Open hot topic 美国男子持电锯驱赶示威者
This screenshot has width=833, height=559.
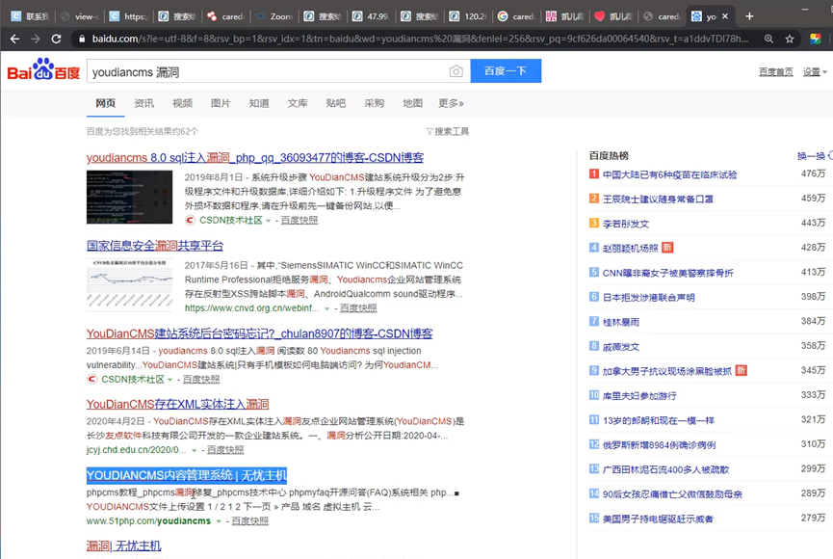coord(658,519)
